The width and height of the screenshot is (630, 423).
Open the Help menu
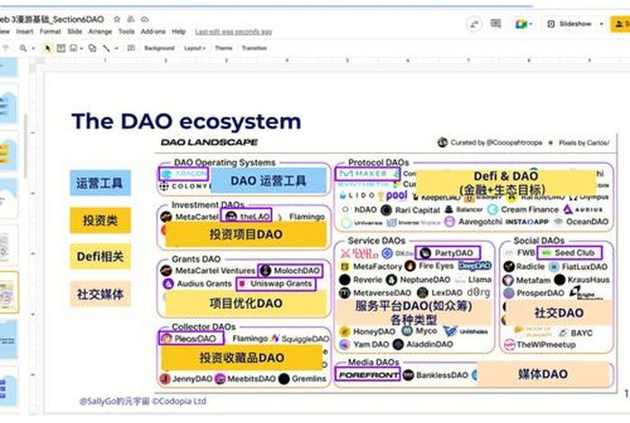[179, 31]
